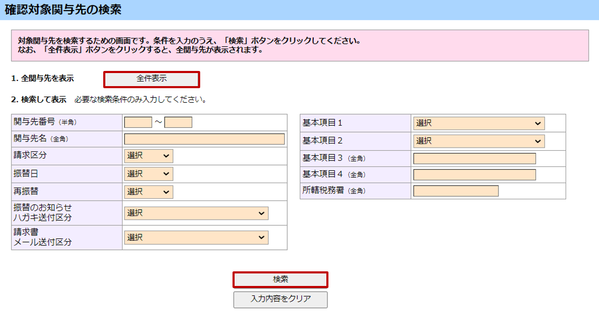599x311 pixels.
Task: Click the pink instruction message box
Action: tap(300, 45)
